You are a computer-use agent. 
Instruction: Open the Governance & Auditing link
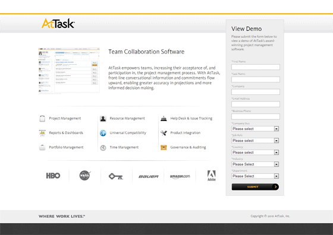(x=188, y=147)
